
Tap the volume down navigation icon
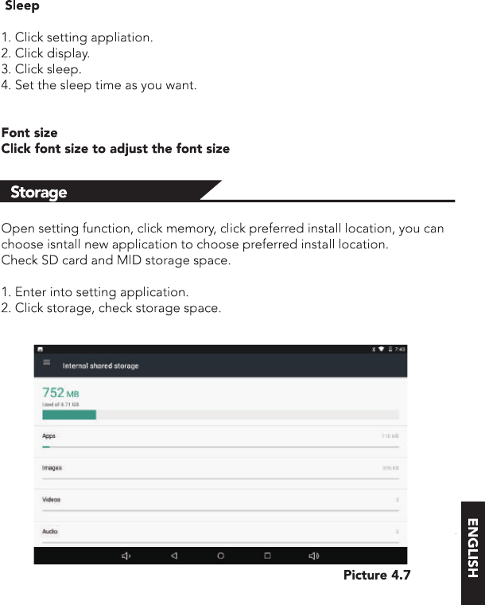point(126,556)
